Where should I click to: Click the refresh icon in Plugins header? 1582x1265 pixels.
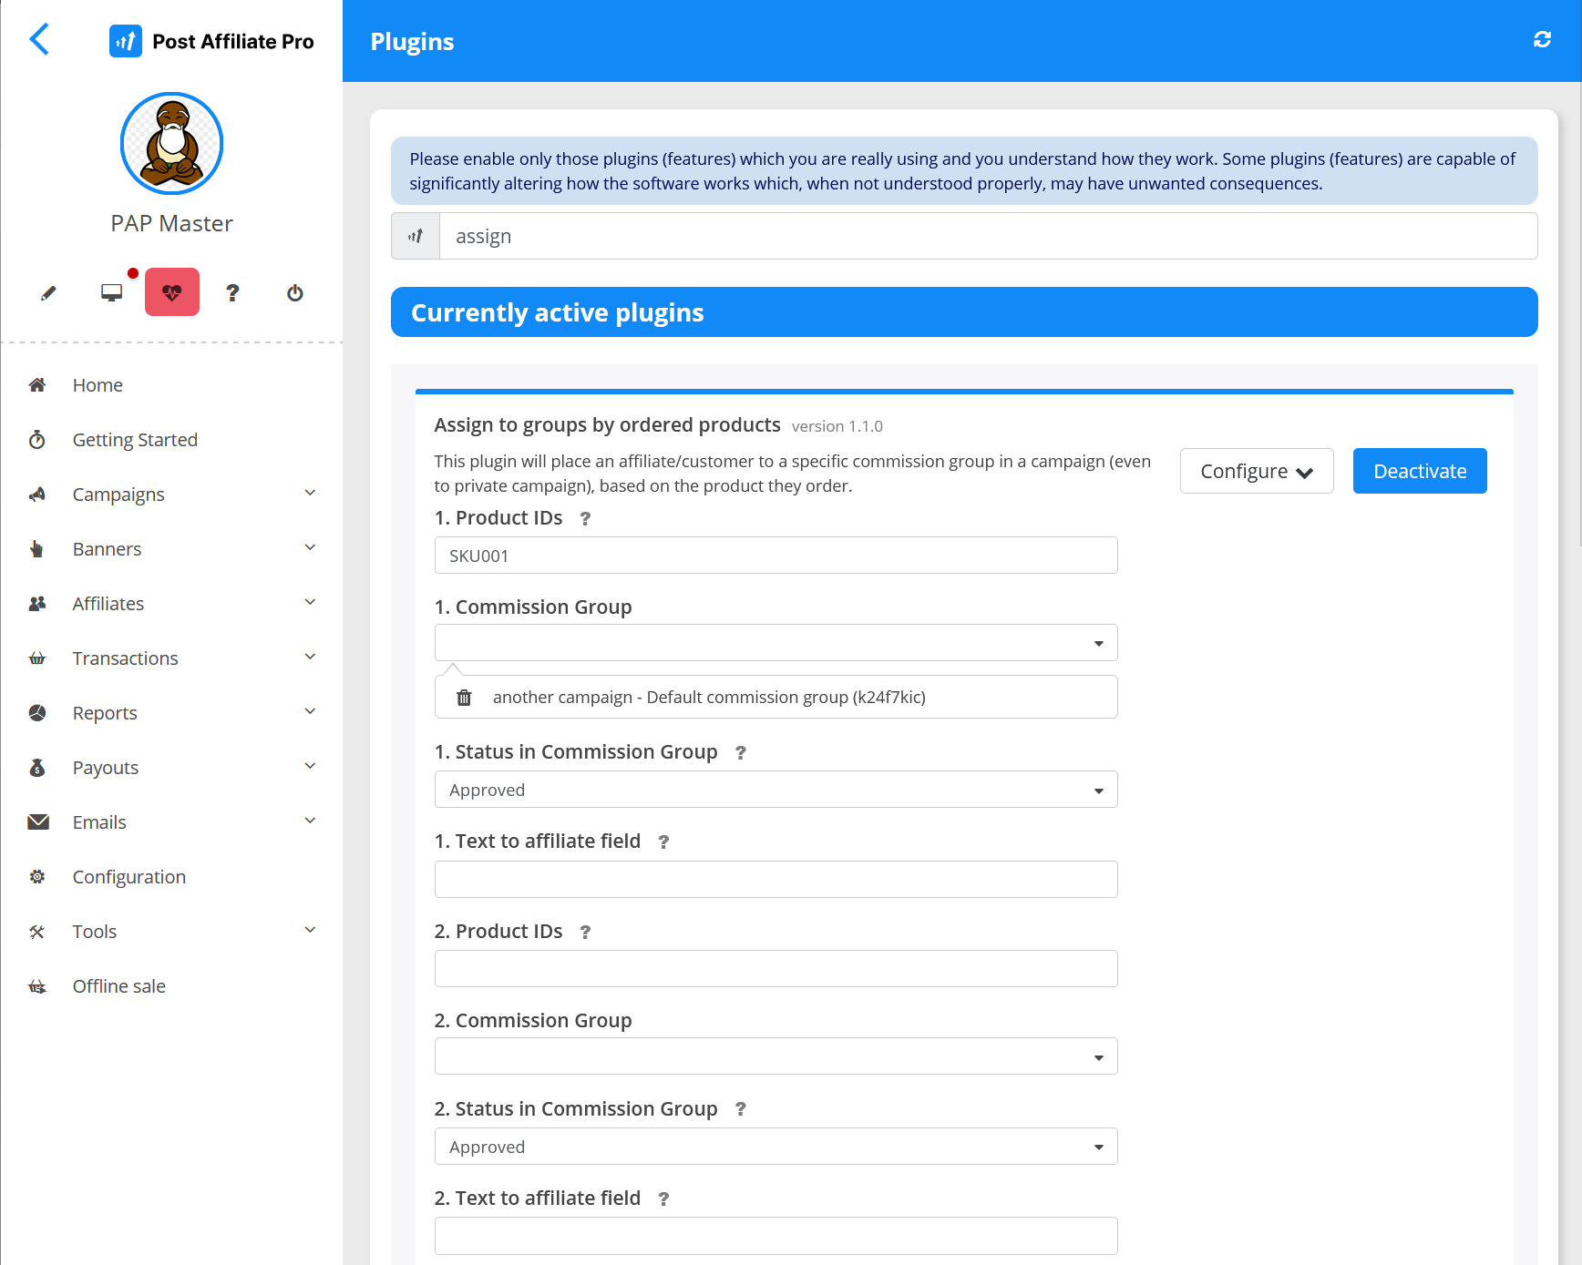click(x=1542, y=39)
